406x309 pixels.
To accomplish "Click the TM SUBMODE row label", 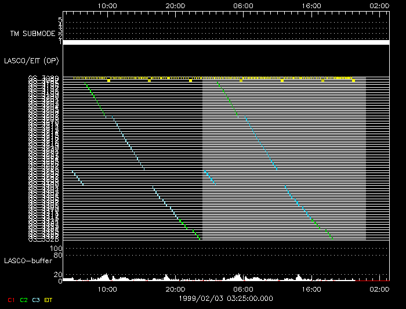I will coord(33,34).
